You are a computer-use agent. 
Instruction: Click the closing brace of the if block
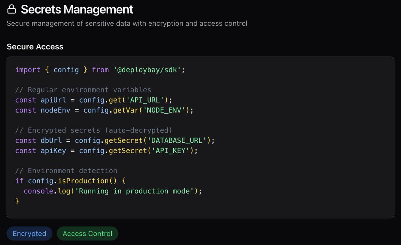17,201
